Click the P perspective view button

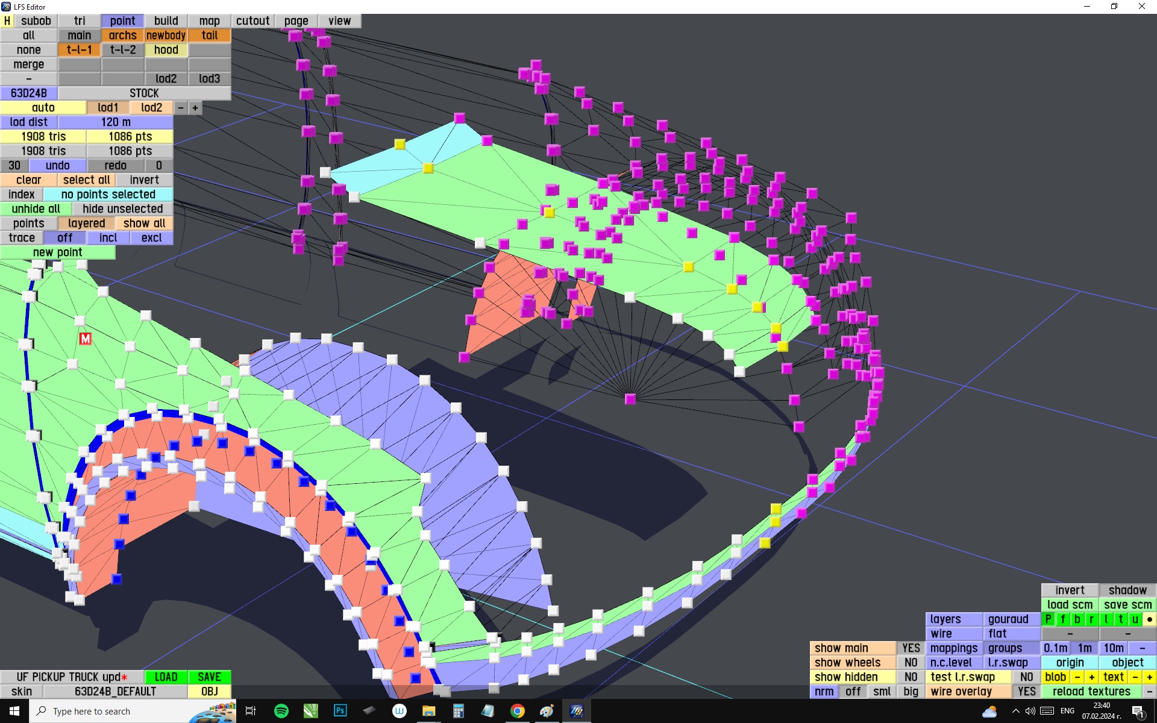tap(1049, 619)
